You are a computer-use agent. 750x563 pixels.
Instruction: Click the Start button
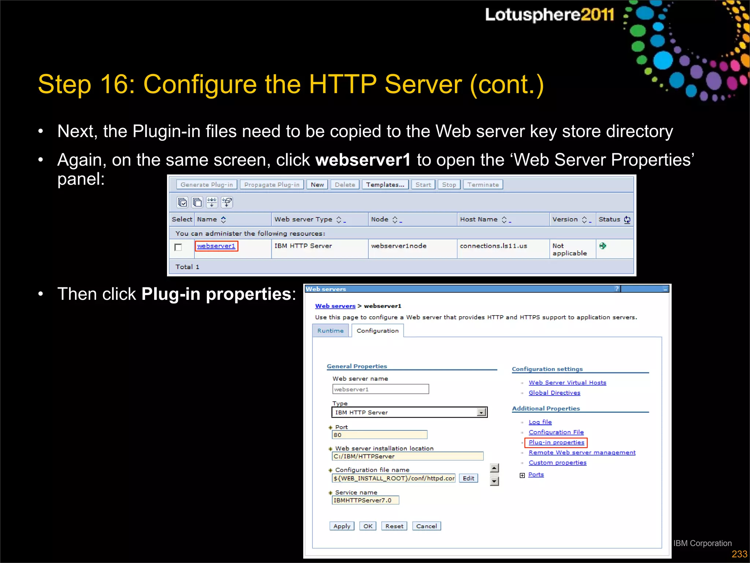pos(423,185)
